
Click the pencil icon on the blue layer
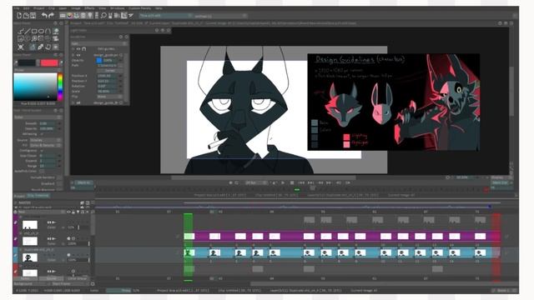pos(15,255)
